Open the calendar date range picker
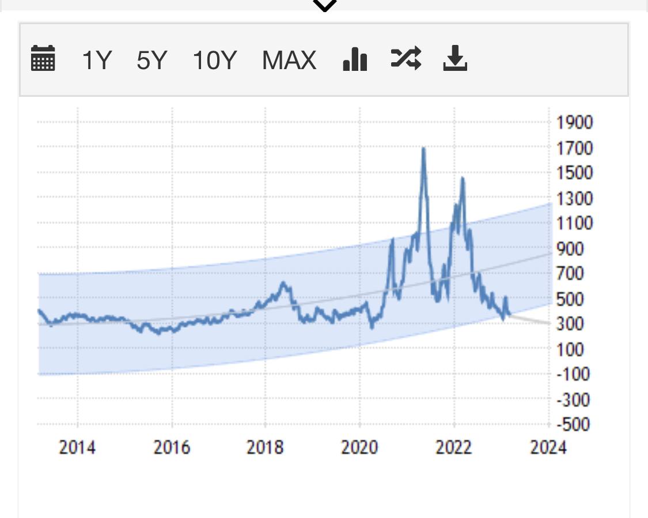The height and width of the screenshot is (518, 648). coord(43,58)
